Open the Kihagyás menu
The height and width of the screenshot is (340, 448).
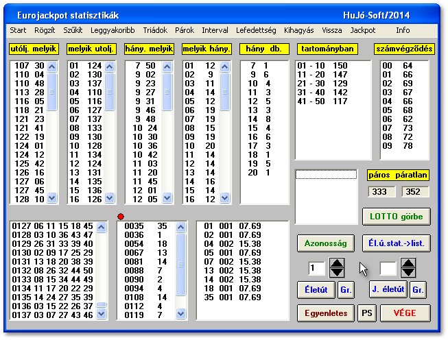(299, 30)
